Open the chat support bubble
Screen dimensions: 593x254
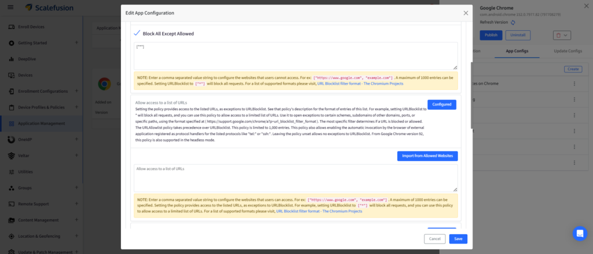tap(580, 234)
